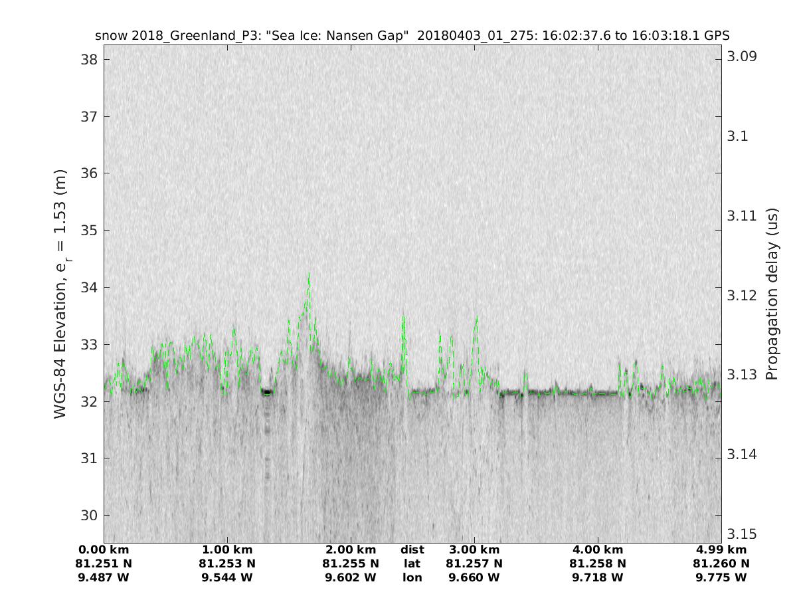Select the 35 elevation tick label
The height and width of the screenshot is (598, 797).
pyautogui.click(x=88, y=231)
